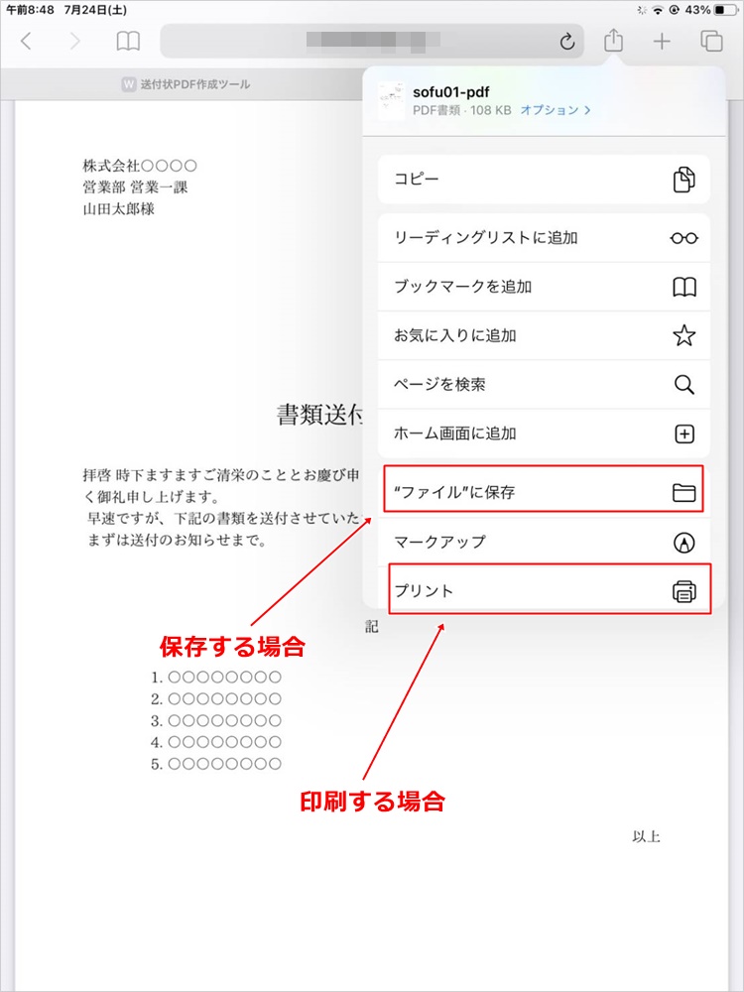744x992 pixels.
Task: Click list item 3. ○○○○○○○○
Action: tap(215, 720)
